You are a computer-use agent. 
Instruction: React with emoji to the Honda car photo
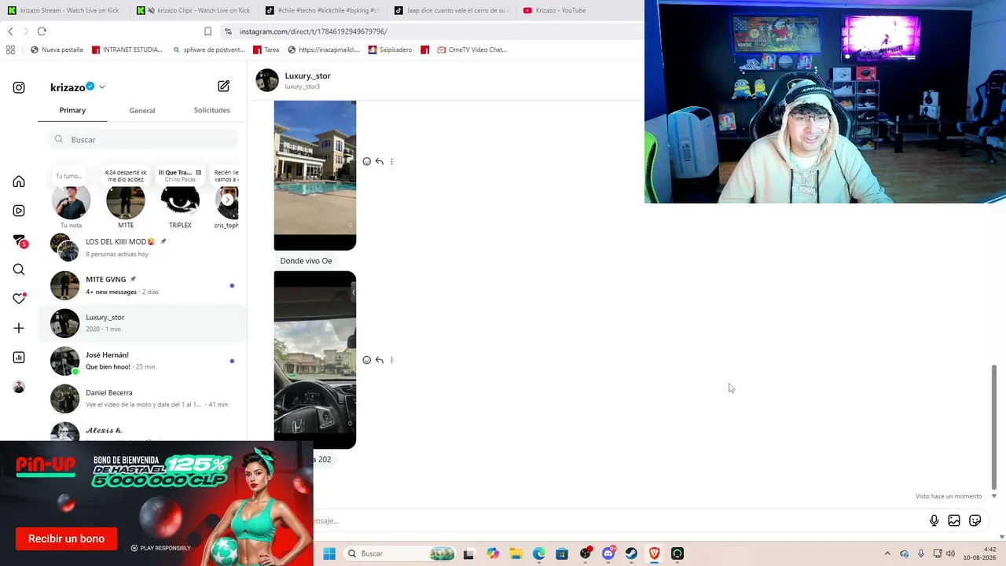click(x=367, y=360)
